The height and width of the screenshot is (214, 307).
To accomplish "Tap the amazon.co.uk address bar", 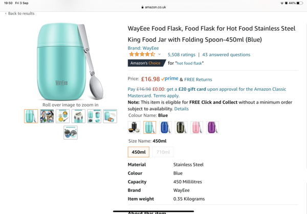I will (153, 7).
